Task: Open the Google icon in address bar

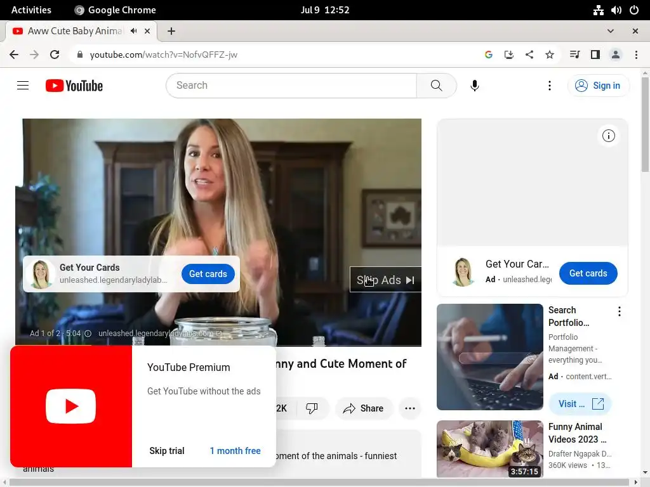Action: click(488, 55)
